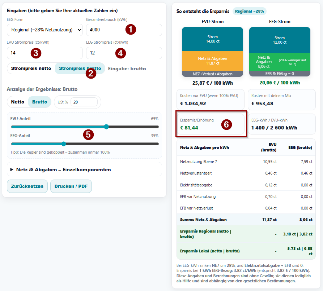Viewport: 323px width, 291px height.
Task: Click the red number 3 marker
Action: coord(36,53)
